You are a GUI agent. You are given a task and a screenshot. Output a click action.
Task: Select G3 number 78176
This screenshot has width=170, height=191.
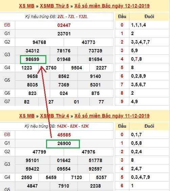tap(64, 51)
